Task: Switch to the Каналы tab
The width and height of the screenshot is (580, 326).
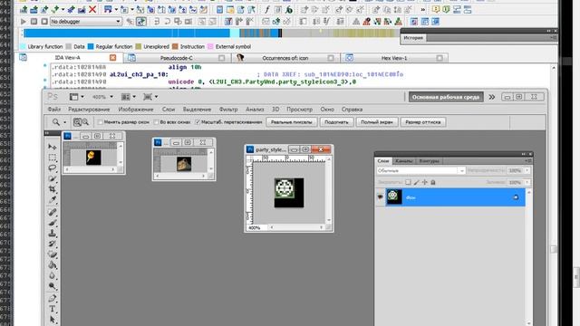Action: tap(403, 161)
